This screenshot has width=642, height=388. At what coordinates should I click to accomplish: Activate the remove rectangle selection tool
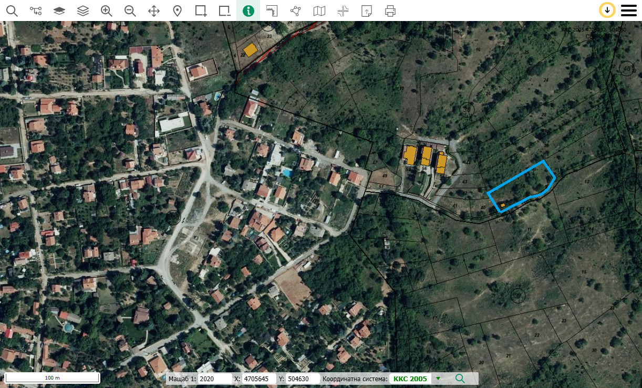[224, 11]
